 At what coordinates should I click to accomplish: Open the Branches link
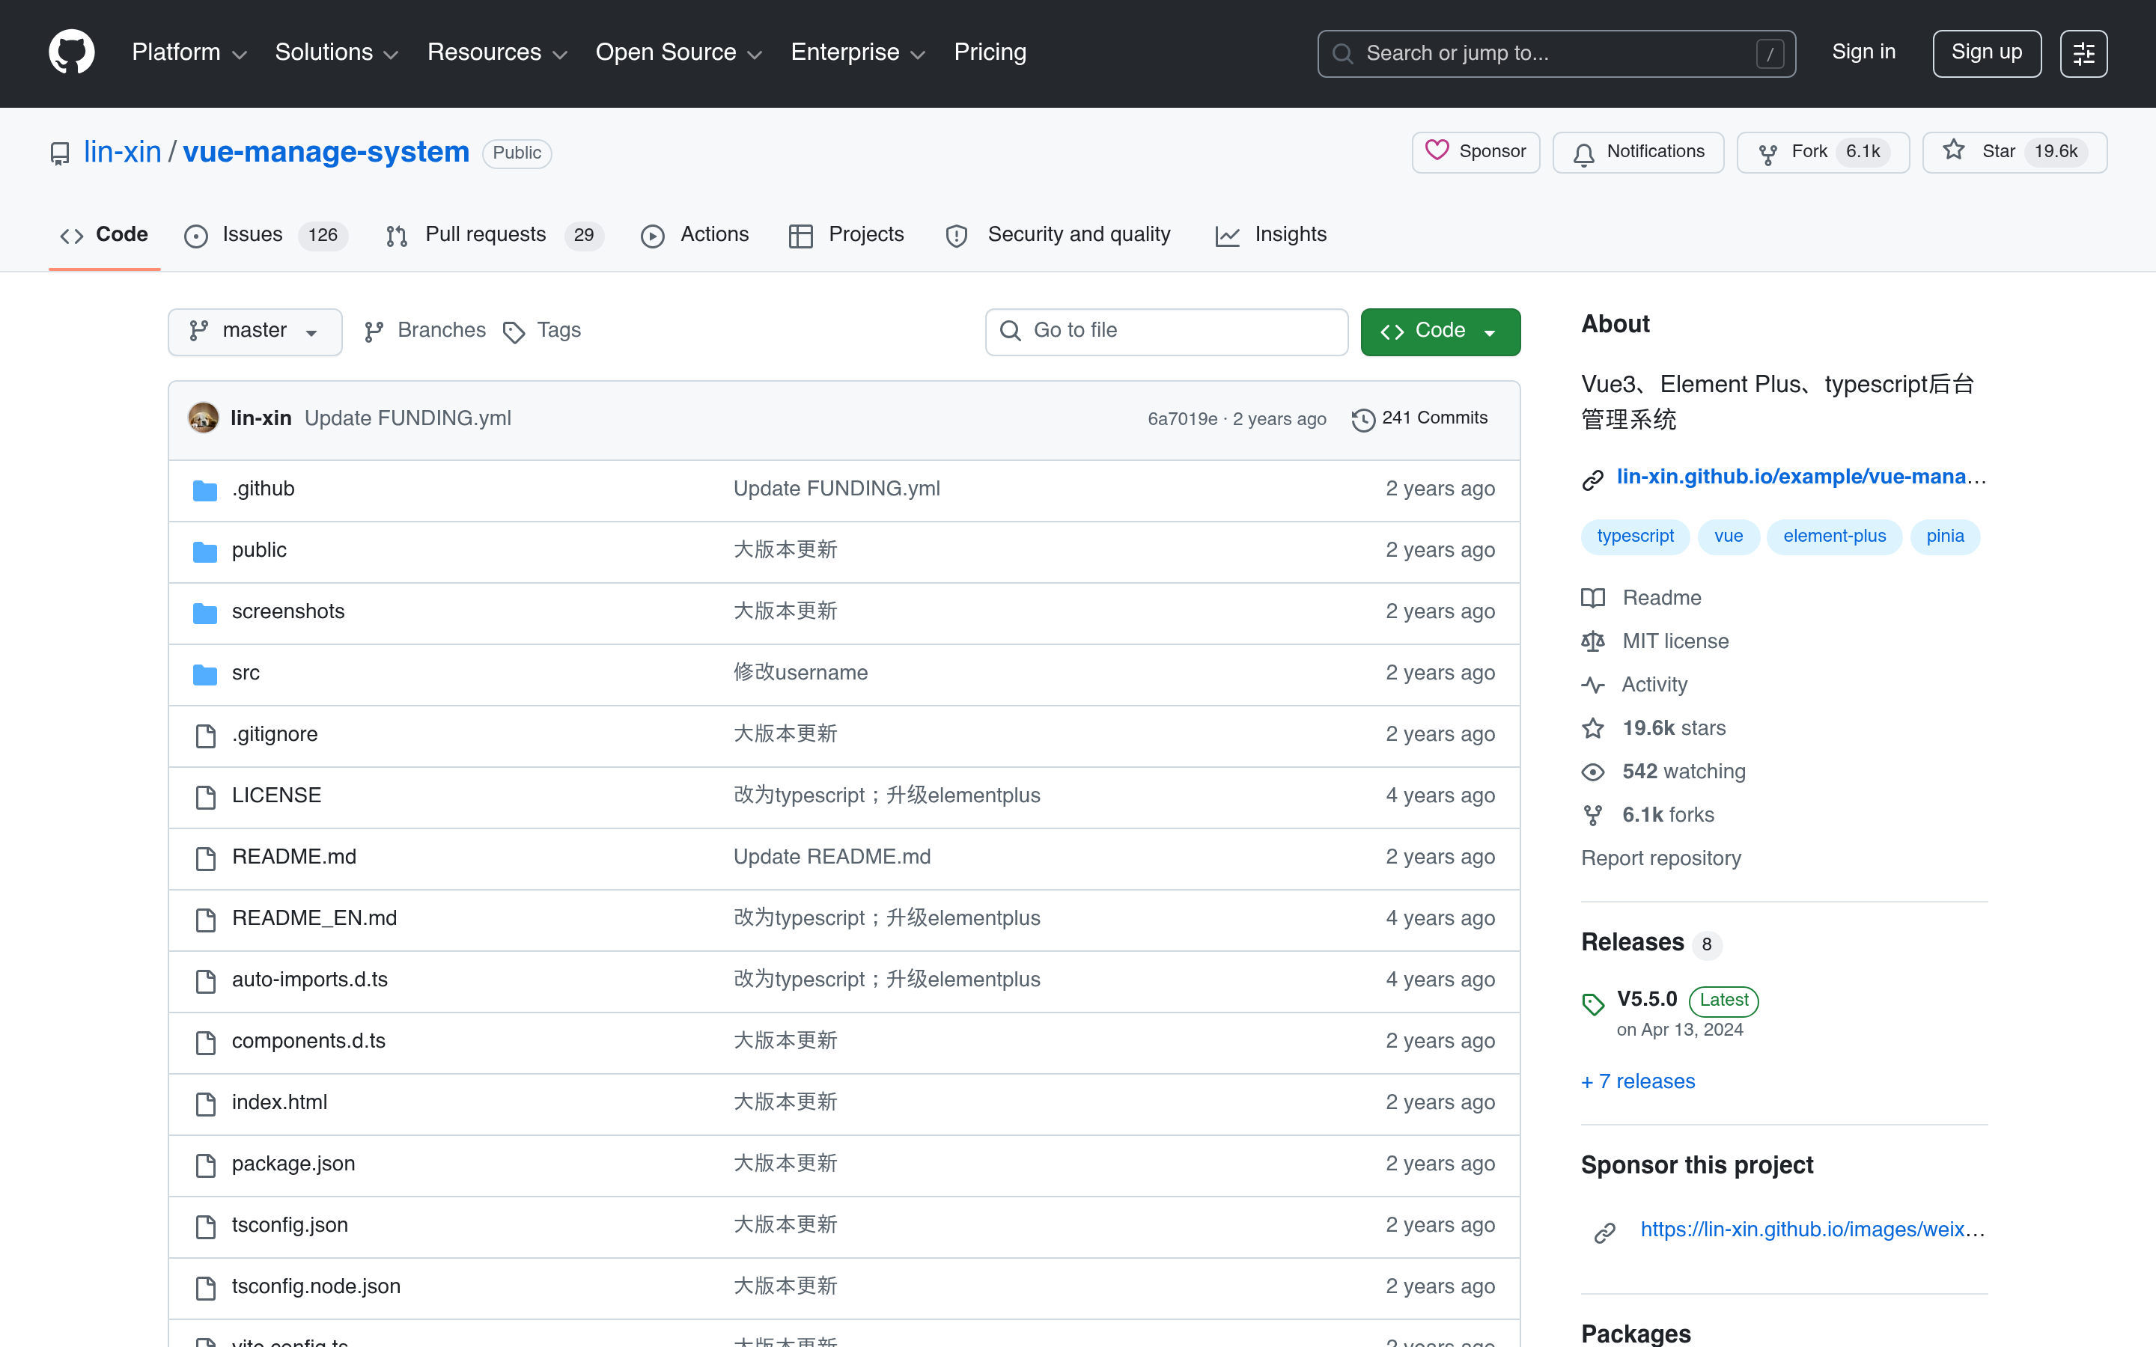coord(425,331)
